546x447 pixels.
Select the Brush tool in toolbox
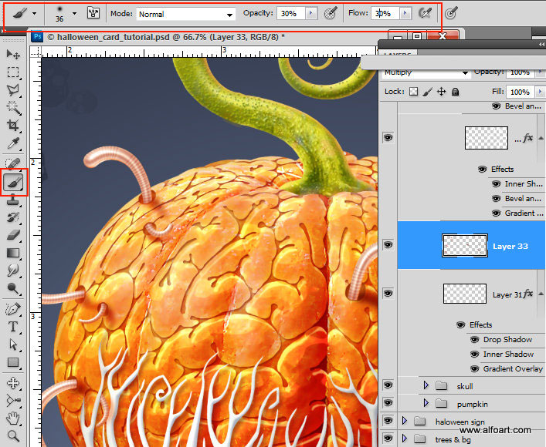pyautogui.click(x=14, y=183)
